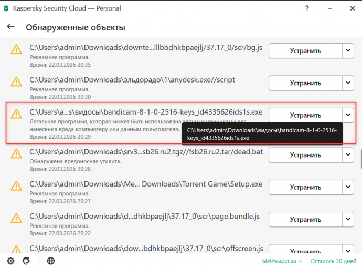Expand options arrow for bandicam entry
This screenshot has height=268, width=362.
coord(349,115)
